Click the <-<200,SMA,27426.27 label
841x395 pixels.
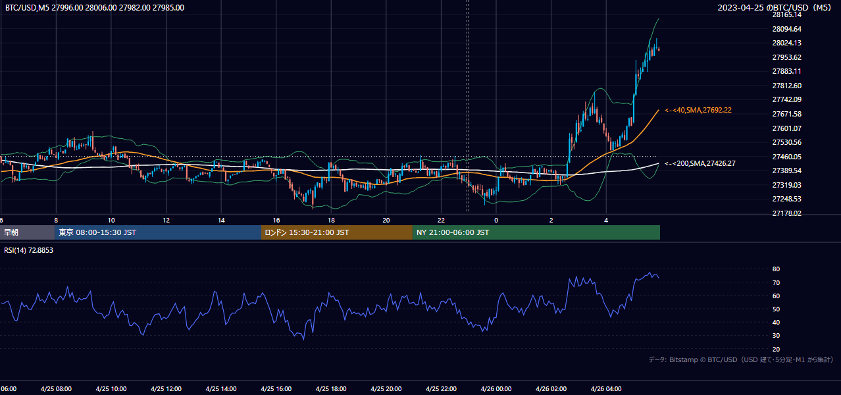coord(700,163)
